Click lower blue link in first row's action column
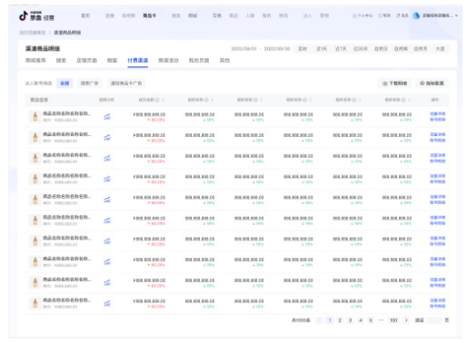Viewport: 467px width, 343px height. click(438, 120)
